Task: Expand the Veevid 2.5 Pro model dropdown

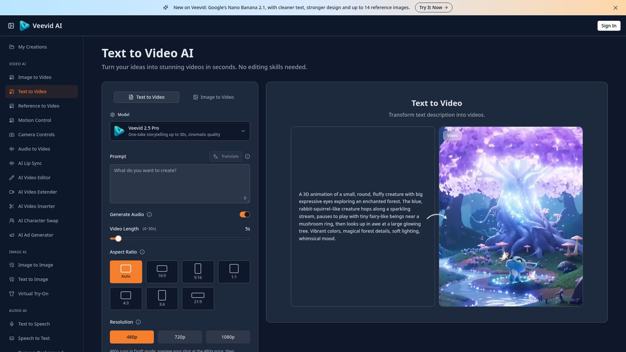Action: click(x=180, y=131)
